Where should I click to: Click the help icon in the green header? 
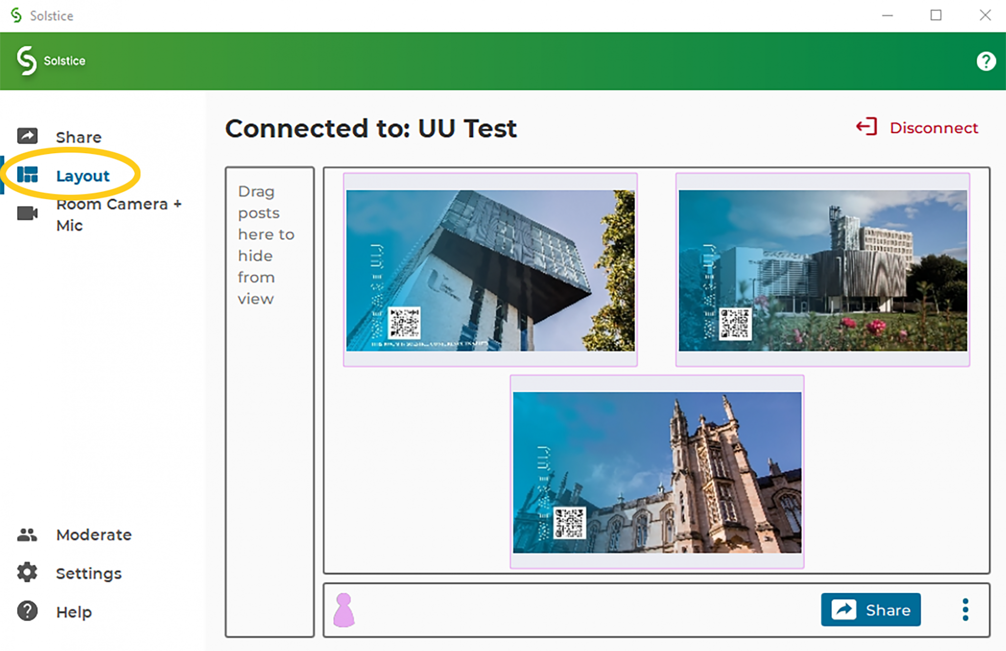click(x=986, y=61)
